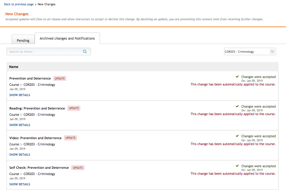Screen dimensions: 286x190
Task: Switch to the Pending tab
Action: pos(23,40)
